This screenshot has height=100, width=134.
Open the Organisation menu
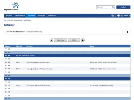(20, 15)
